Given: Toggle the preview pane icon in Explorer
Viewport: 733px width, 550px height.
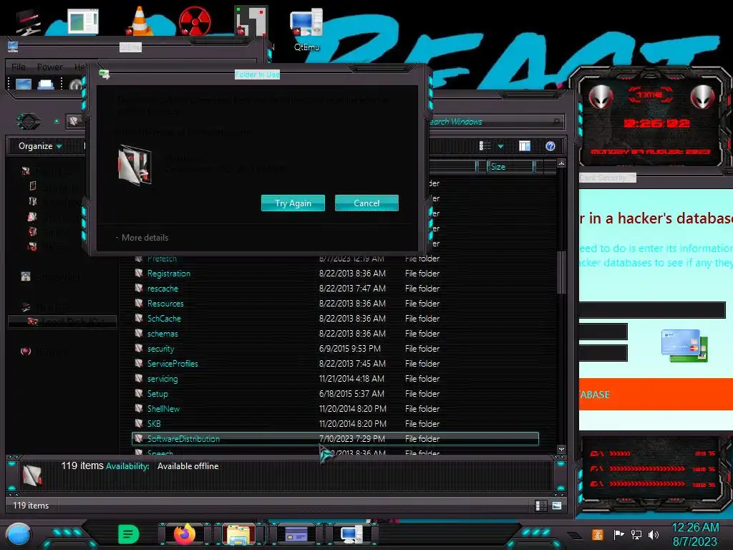Looking at the screenshot, I should (525, 146).
